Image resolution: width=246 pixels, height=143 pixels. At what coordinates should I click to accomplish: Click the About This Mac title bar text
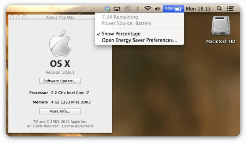click(60, 17)
